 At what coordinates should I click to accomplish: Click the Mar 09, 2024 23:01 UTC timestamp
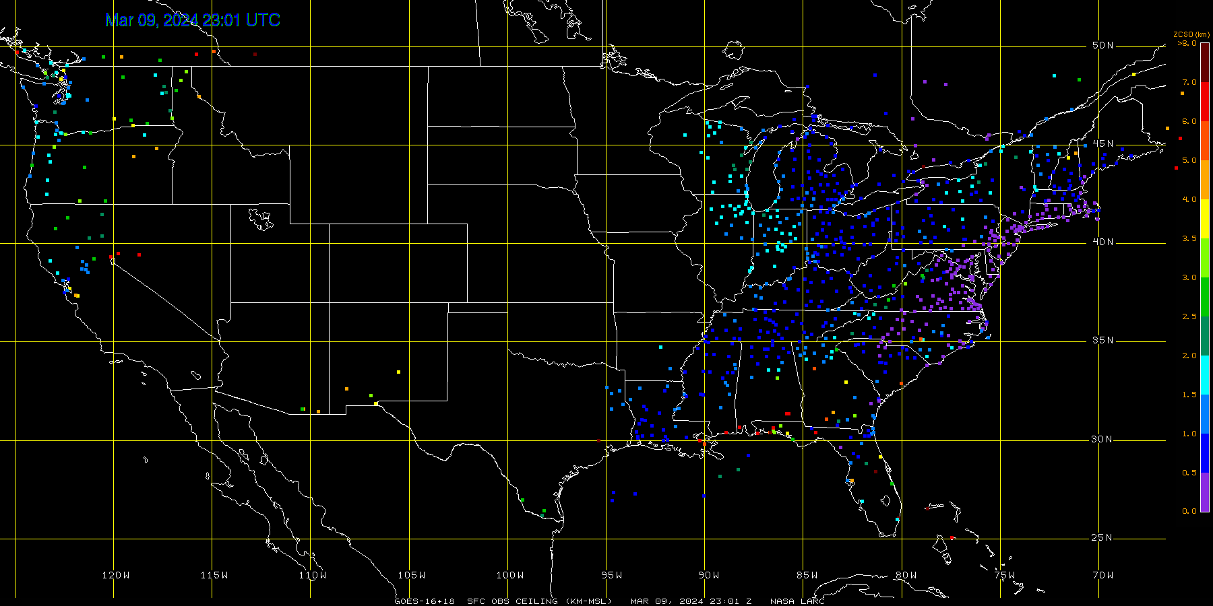[x=193, y=20]
